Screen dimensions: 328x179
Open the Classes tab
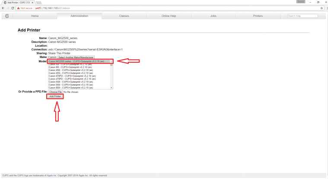point(124,16)
